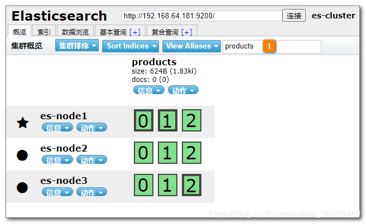Screen dimensions: 366x224
Task: Select shard 0 on es-node3
Action: (x=143, y=185)
